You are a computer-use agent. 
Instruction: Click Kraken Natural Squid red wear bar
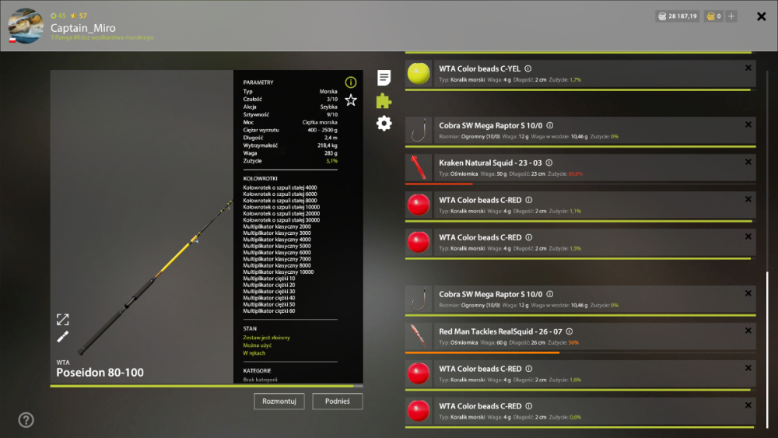coord(439,184)
